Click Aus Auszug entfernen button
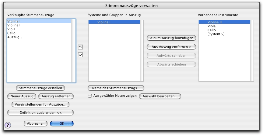The width and height of the screenshot is (263, 135). (171, 47)
